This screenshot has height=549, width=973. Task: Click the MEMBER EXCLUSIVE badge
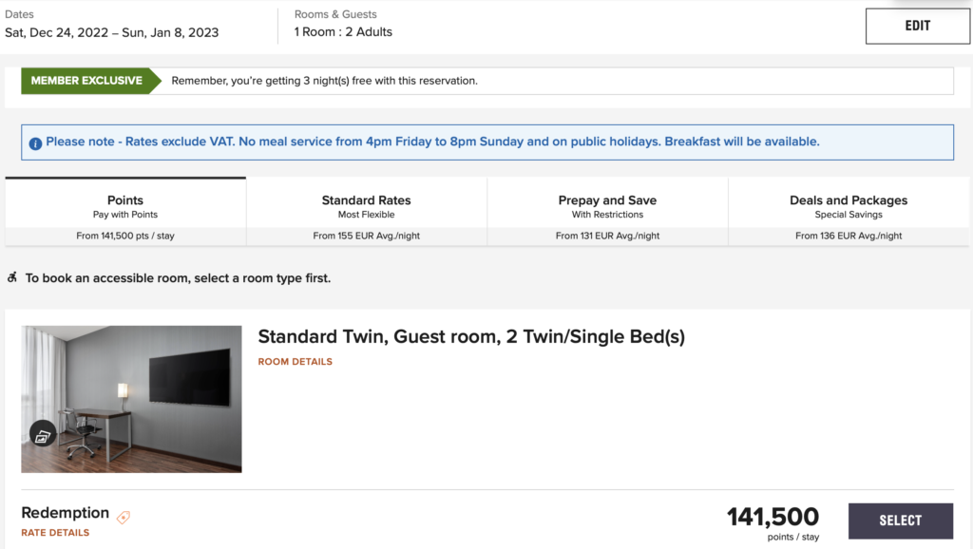pyautogui.click(x=86, y=81)
